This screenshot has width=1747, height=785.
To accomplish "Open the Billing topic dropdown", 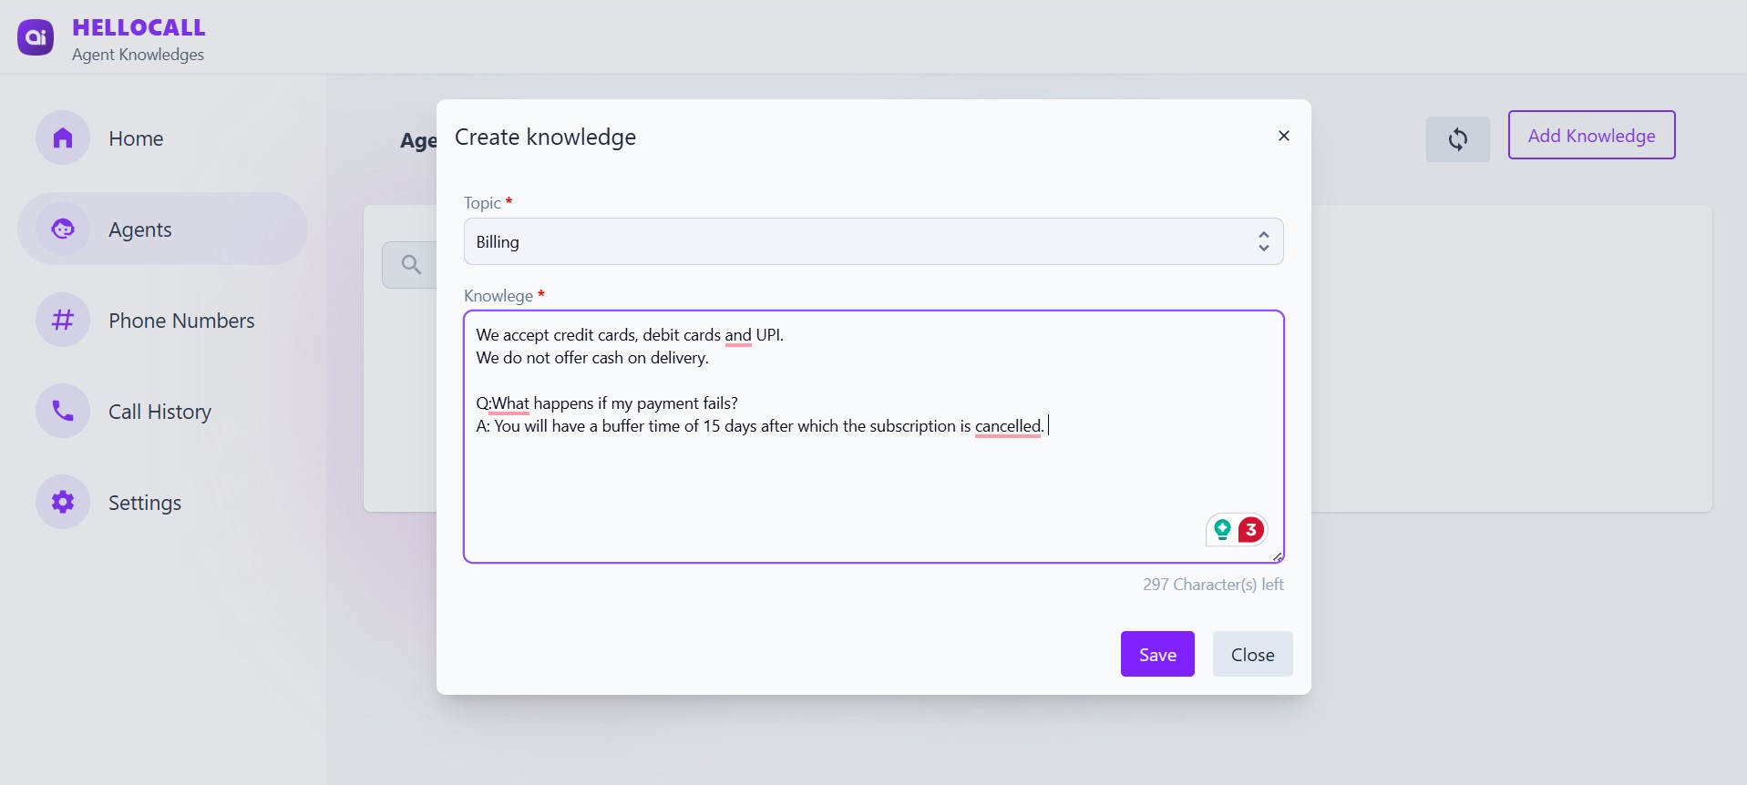I will [873, 240].
